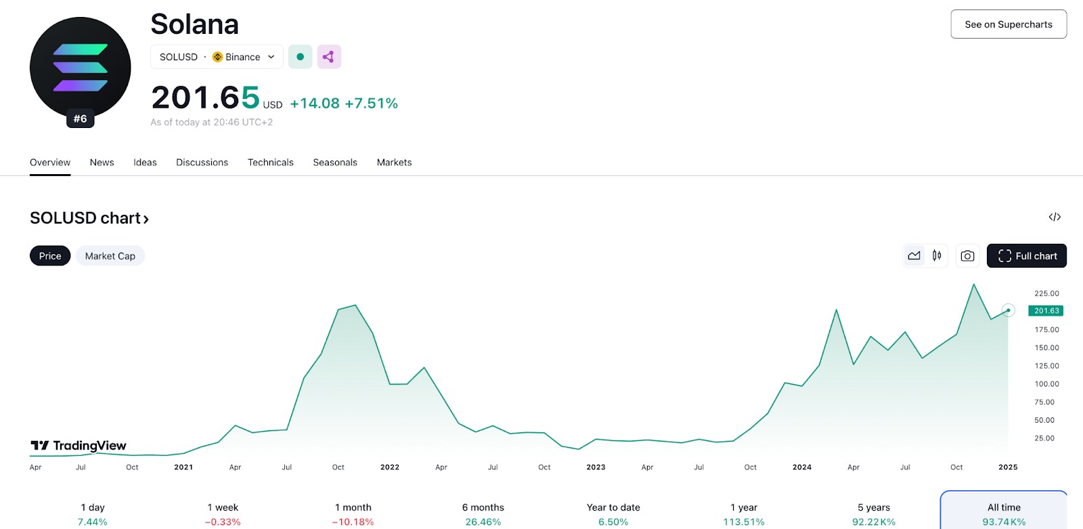Select the 1 month range
Image resolution: width=1083 pixels, height=529 pixels.
click(353, 514)
